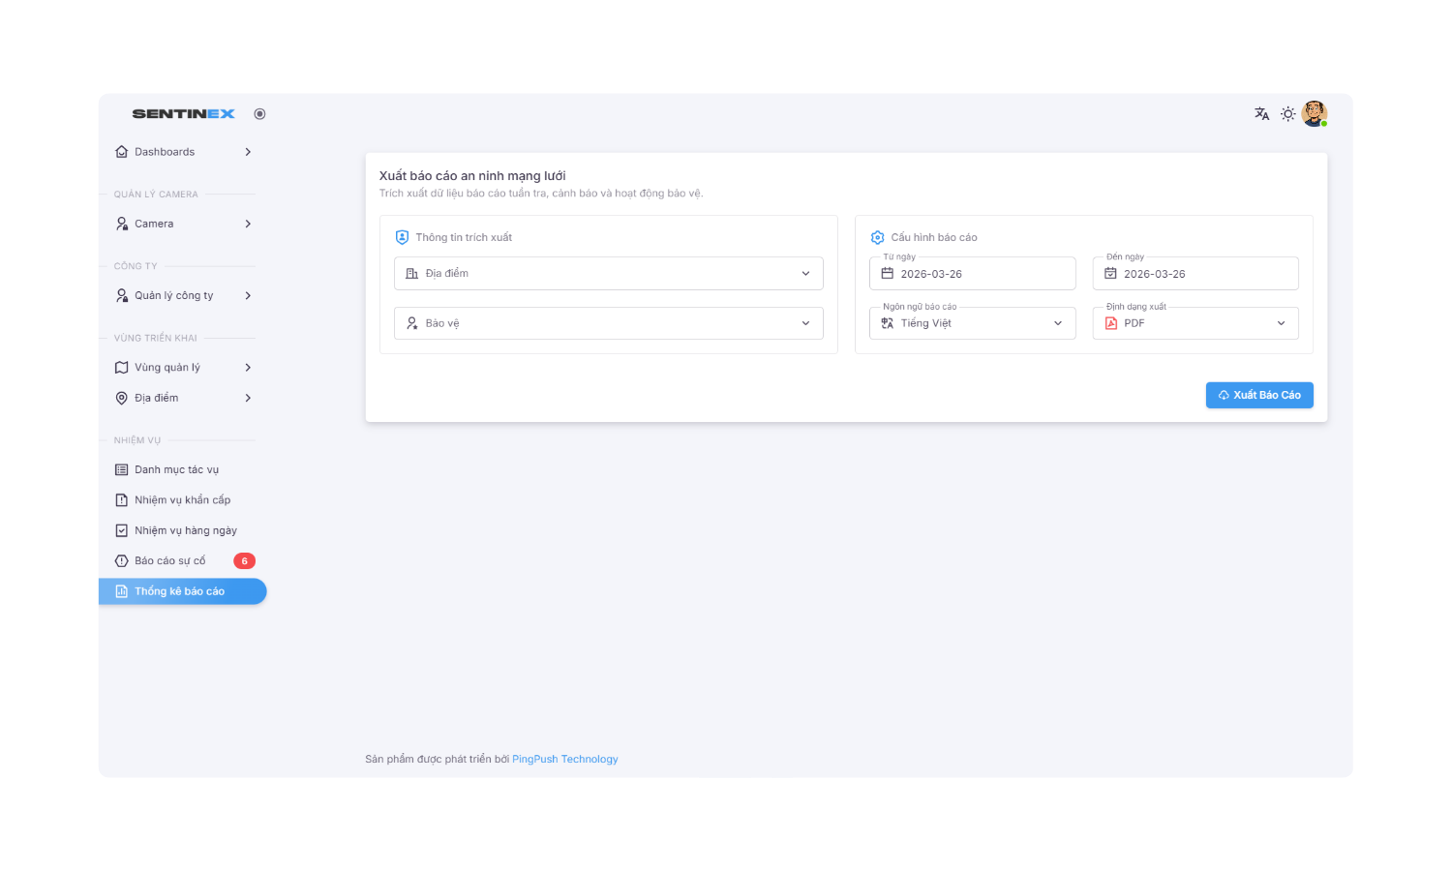
Task: Open the Bảo vệ dropdown
Action: [608, 323]
